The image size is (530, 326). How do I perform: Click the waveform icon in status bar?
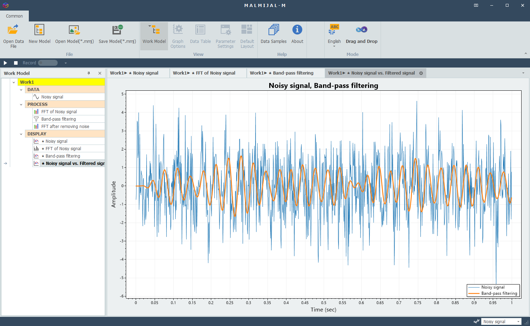(x=477, y=321)
